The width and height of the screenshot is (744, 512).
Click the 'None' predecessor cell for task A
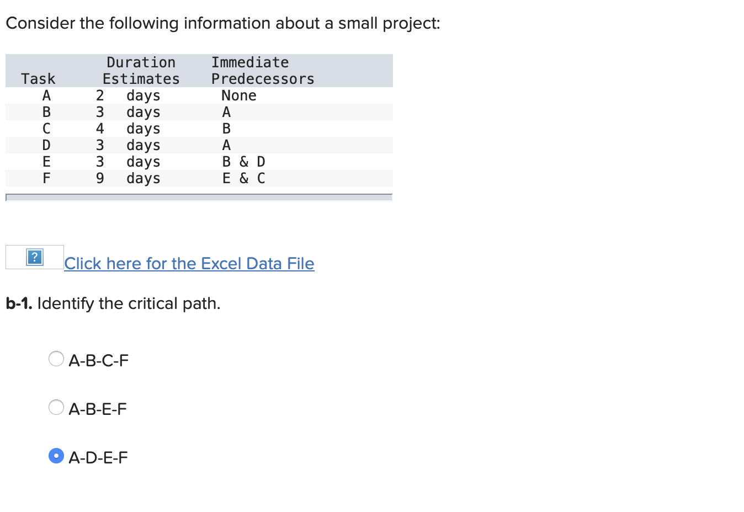(x=239, y=95)
